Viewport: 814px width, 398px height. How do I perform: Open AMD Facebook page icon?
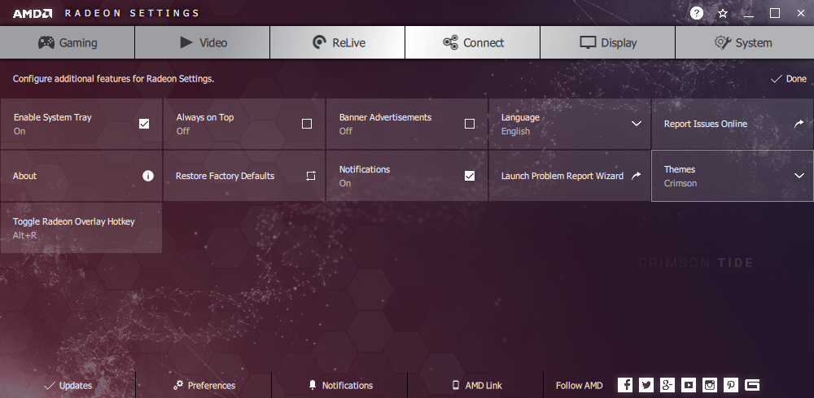(625, 385)
